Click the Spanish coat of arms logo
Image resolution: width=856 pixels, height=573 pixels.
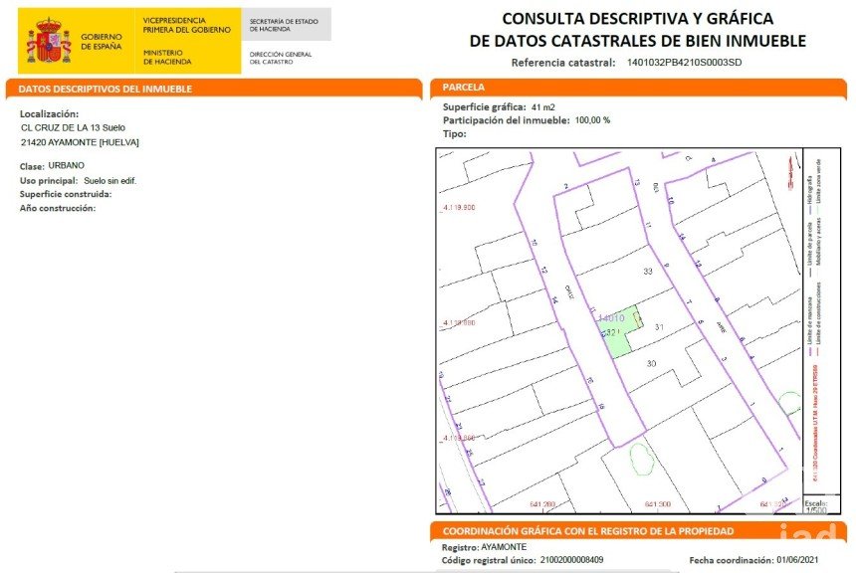click(49, 41)
